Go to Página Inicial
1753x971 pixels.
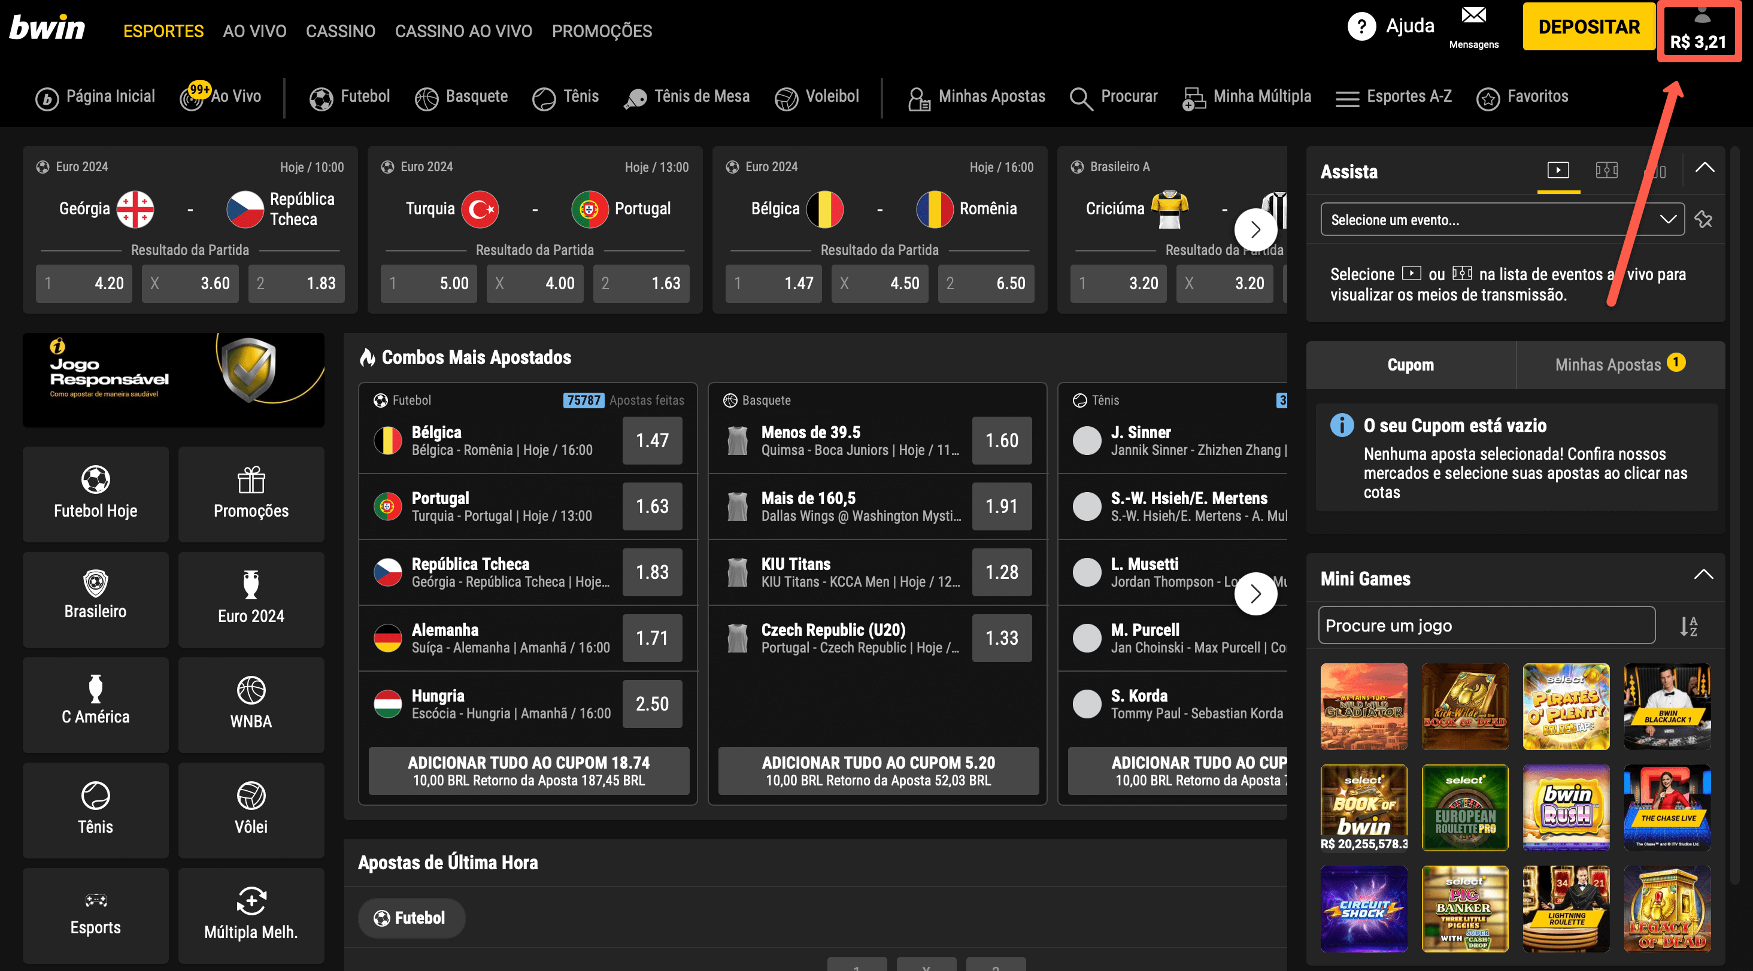[x=95, y=96]
